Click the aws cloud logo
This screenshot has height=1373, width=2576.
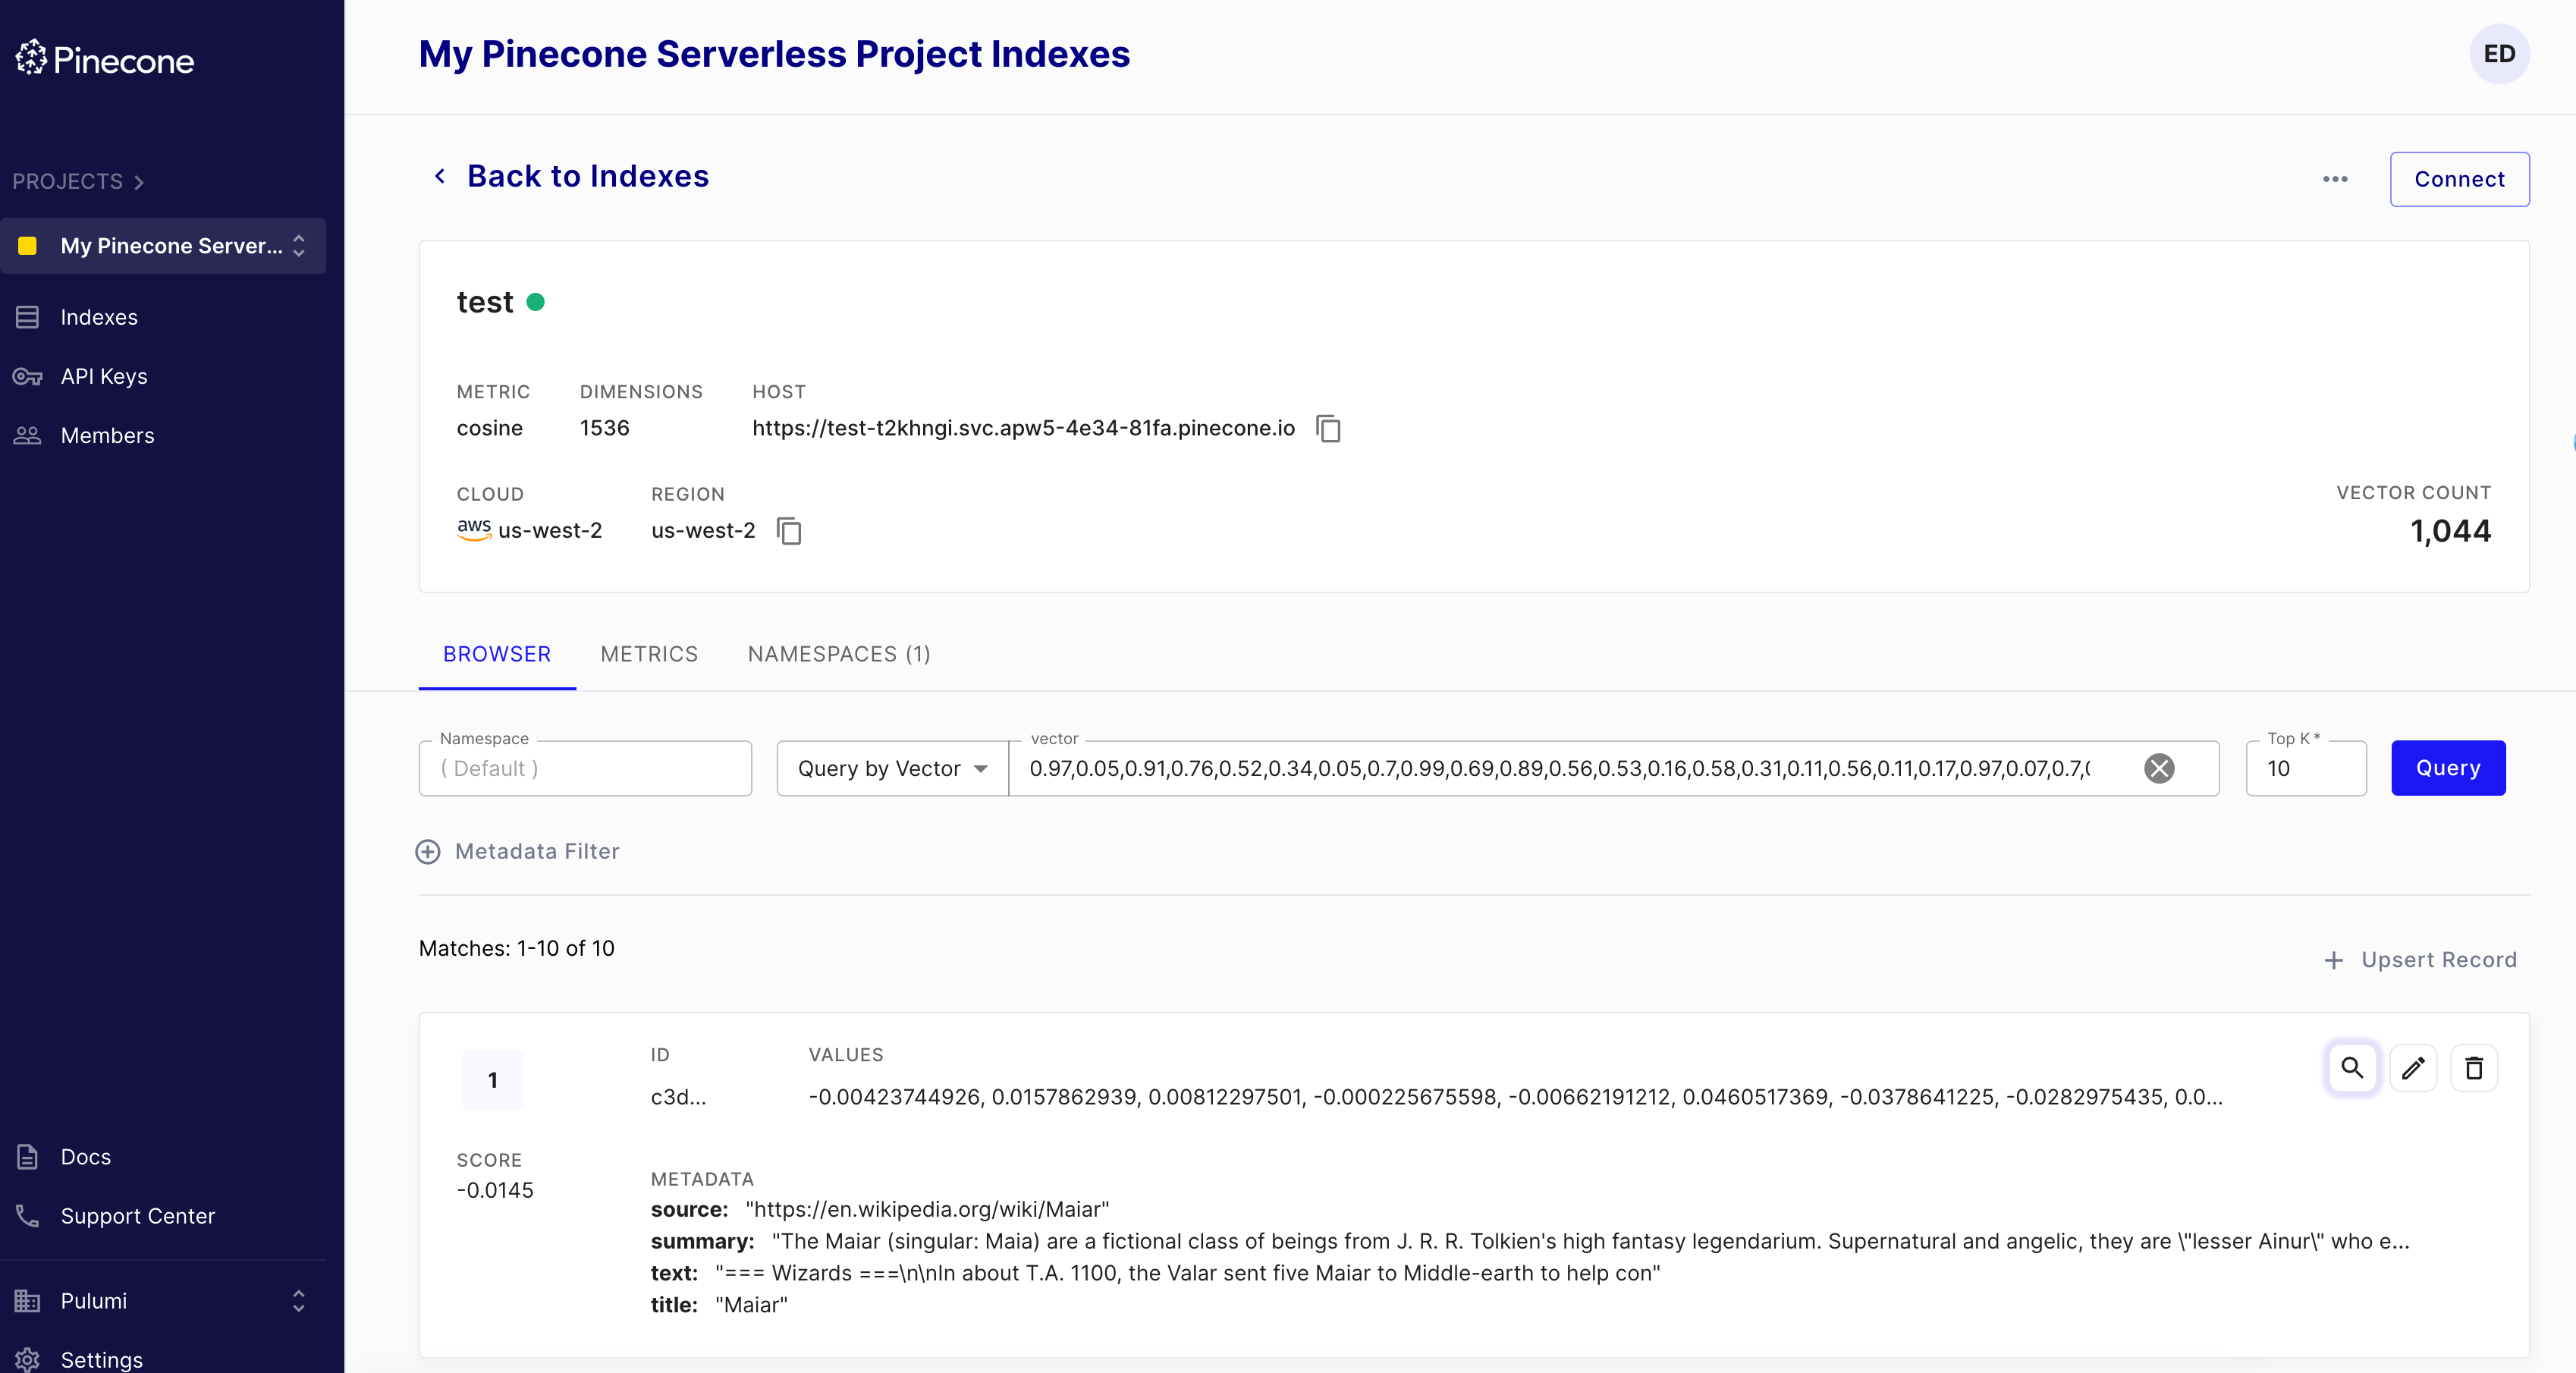473,529
